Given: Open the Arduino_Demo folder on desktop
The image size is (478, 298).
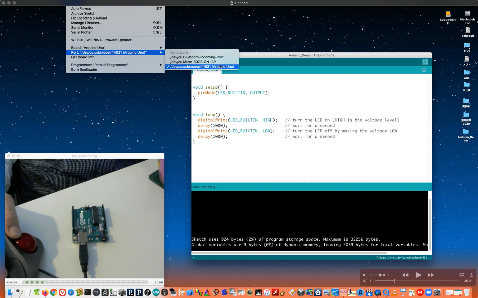Looking at the screenshot, I should click(466, 132).
